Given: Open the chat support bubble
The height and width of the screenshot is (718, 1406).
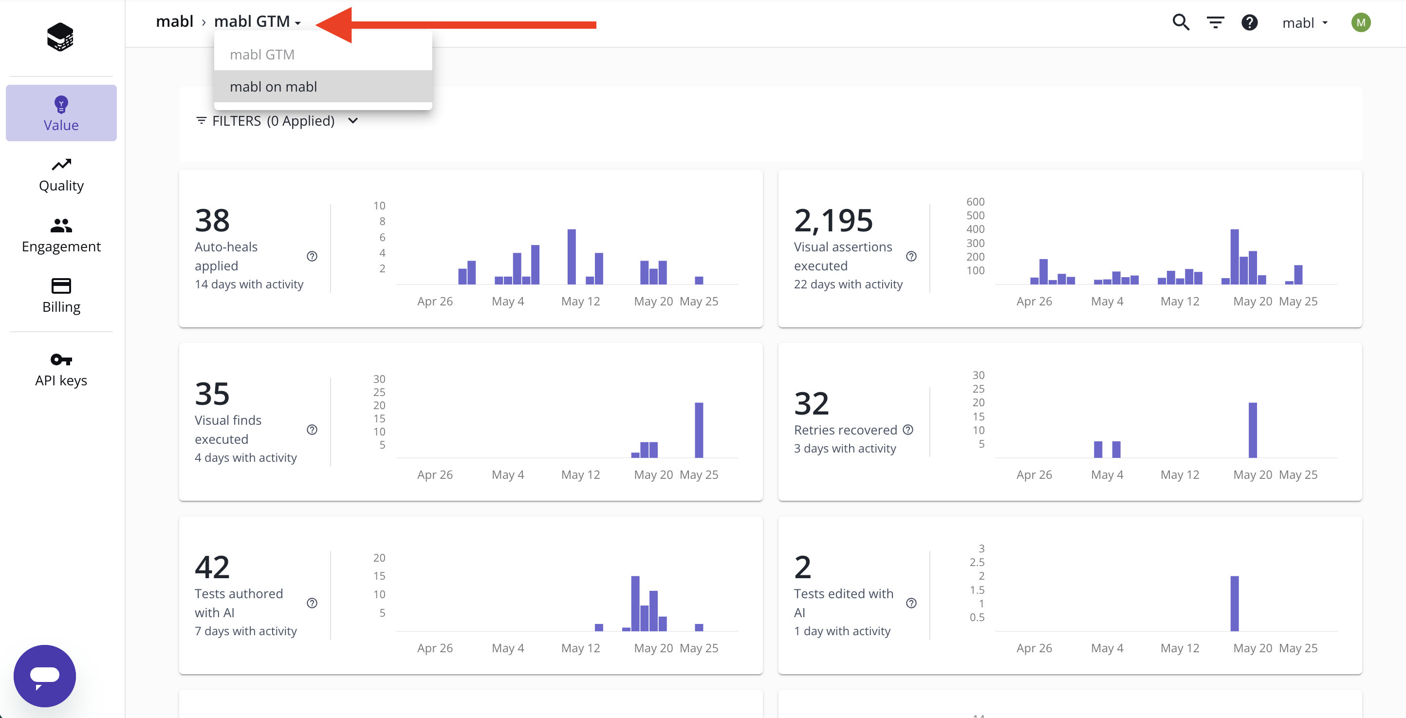Looking at the screenshot, I should pos(45,676).
